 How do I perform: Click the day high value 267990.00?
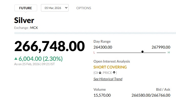[x=161, y=47]
